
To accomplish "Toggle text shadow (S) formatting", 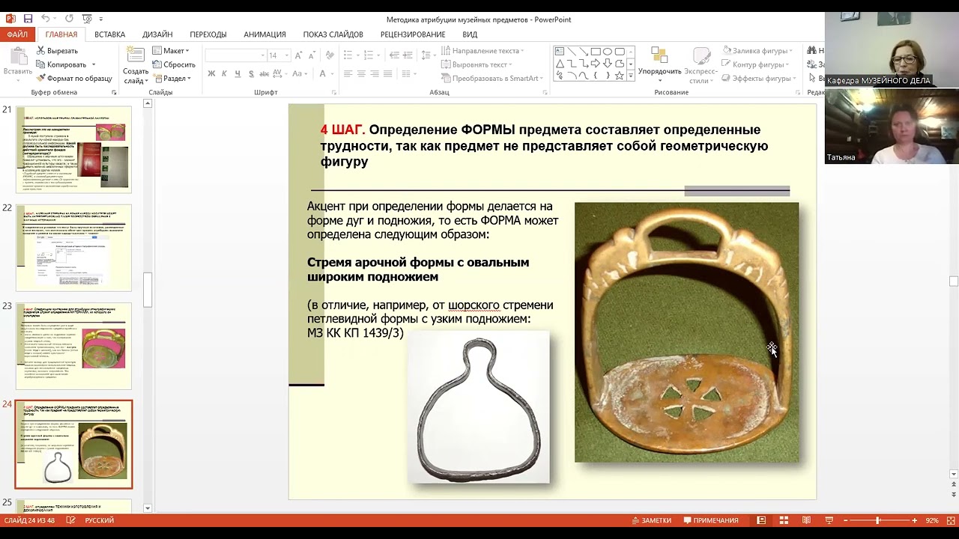I will coord(251,73).
